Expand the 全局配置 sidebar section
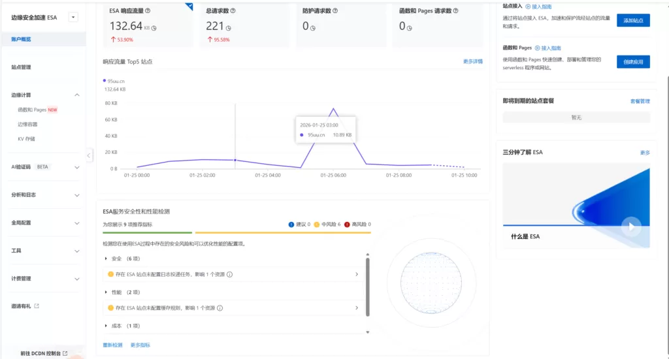 tap(77, 223)
